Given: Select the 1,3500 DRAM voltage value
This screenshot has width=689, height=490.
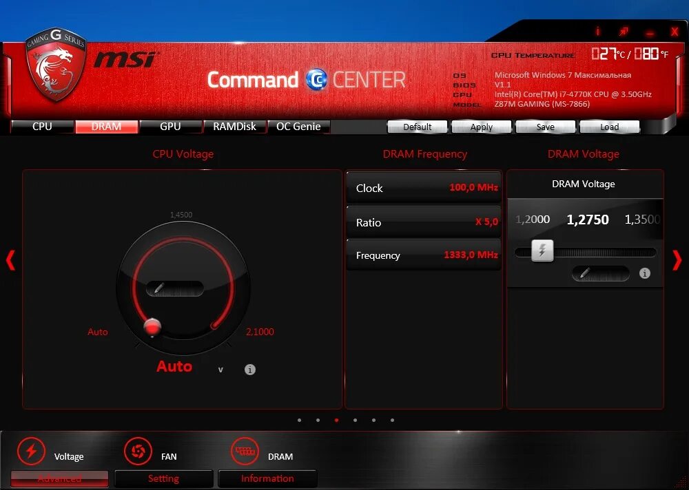Looking at the screenshot, I should [642, 219].
